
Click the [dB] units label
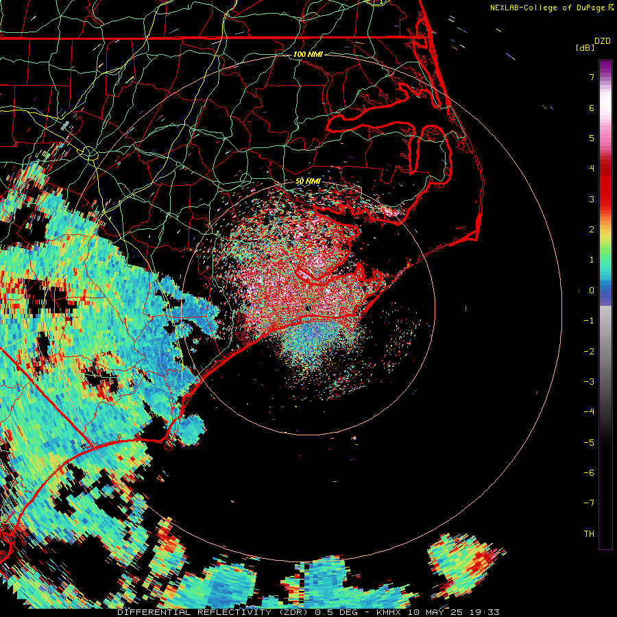(x=585, y=47)
